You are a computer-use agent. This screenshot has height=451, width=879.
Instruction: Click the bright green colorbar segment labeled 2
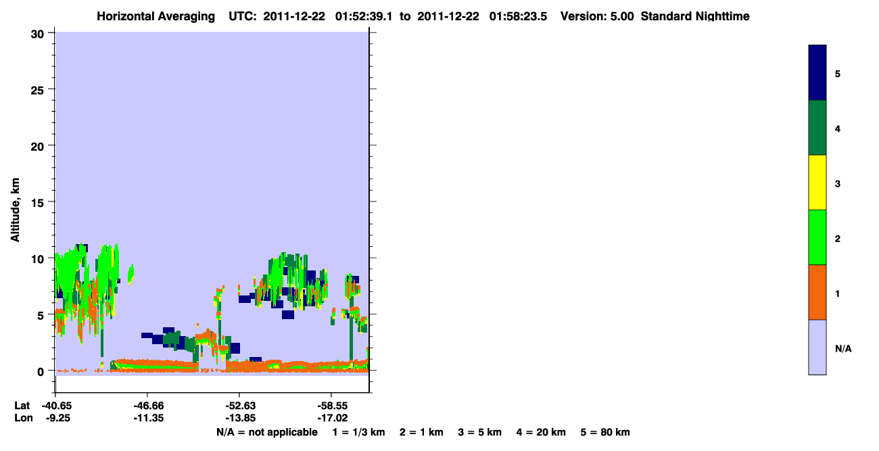(817, 237)
